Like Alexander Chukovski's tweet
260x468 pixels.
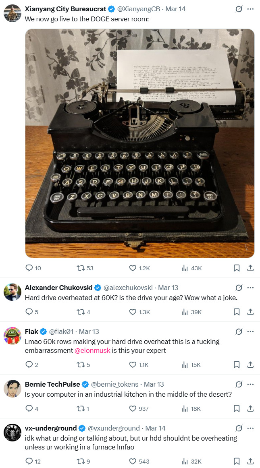click(133, 312)
